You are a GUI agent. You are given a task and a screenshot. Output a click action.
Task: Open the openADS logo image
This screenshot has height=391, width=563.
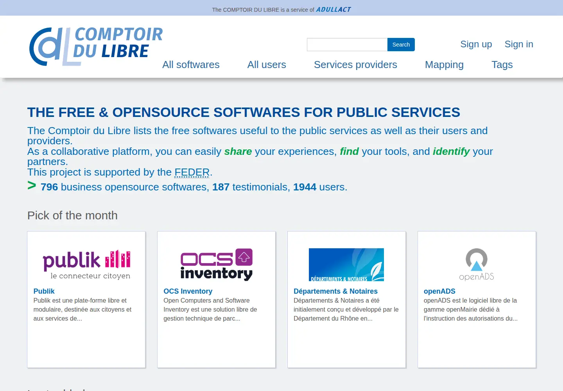tap(477, 265)
